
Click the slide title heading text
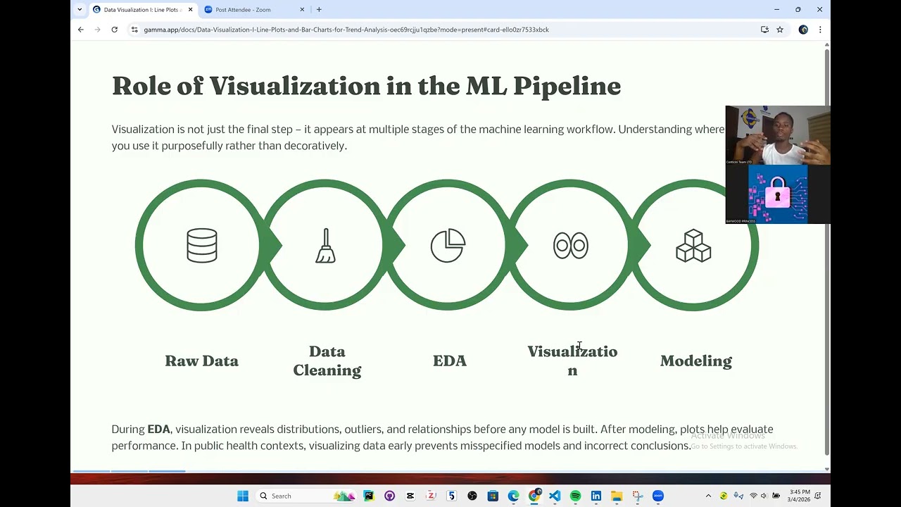366,86
